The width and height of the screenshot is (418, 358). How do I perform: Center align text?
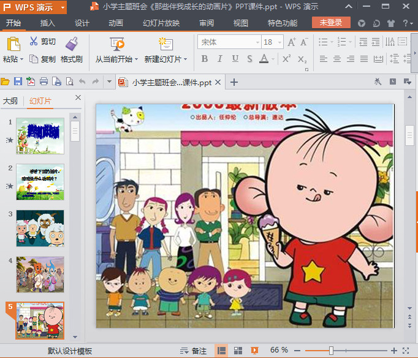click(337, 59)
